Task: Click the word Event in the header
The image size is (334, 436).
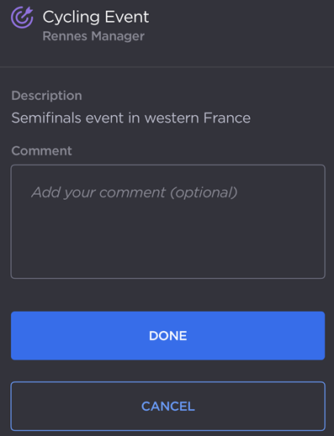Action: [127, 17]
